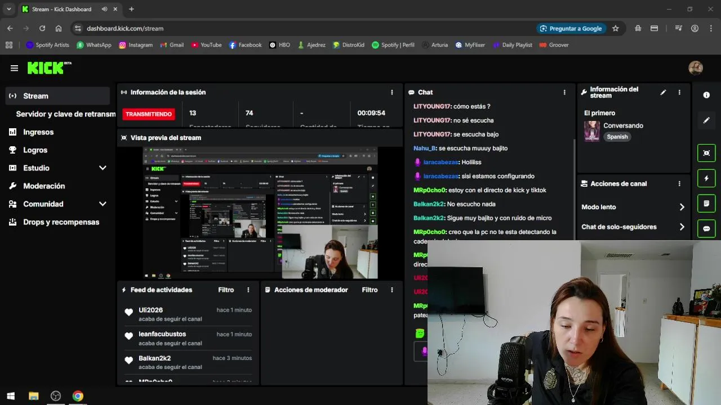Open the Chrome profile icon
Screen dimensions: 721x405
pyautogui.click(x=695, y=28)
